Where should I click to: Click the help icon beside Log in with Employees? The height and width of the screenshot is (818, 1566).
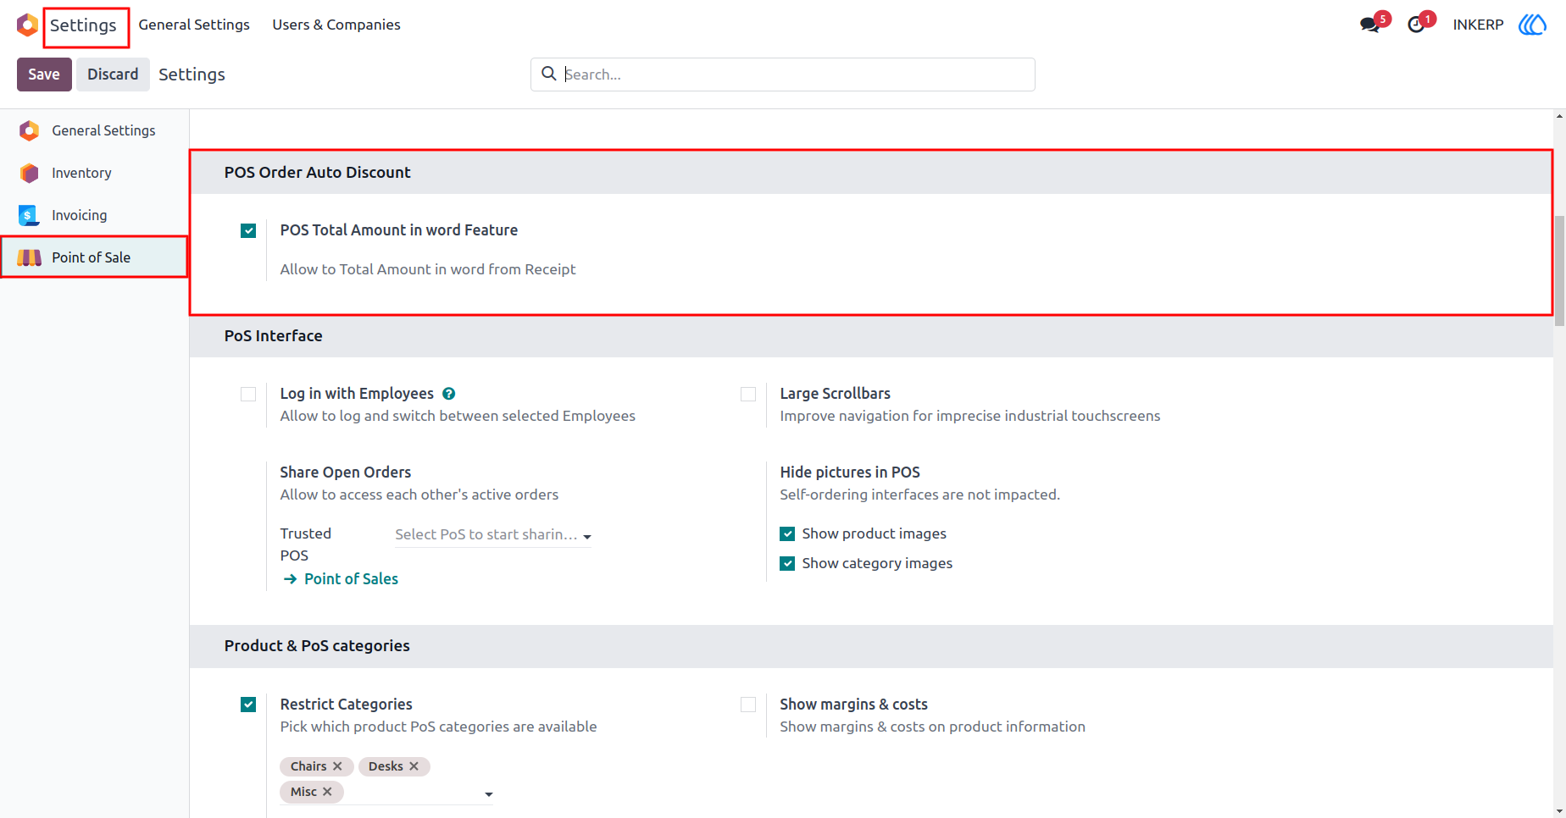[x=449, y=394]
